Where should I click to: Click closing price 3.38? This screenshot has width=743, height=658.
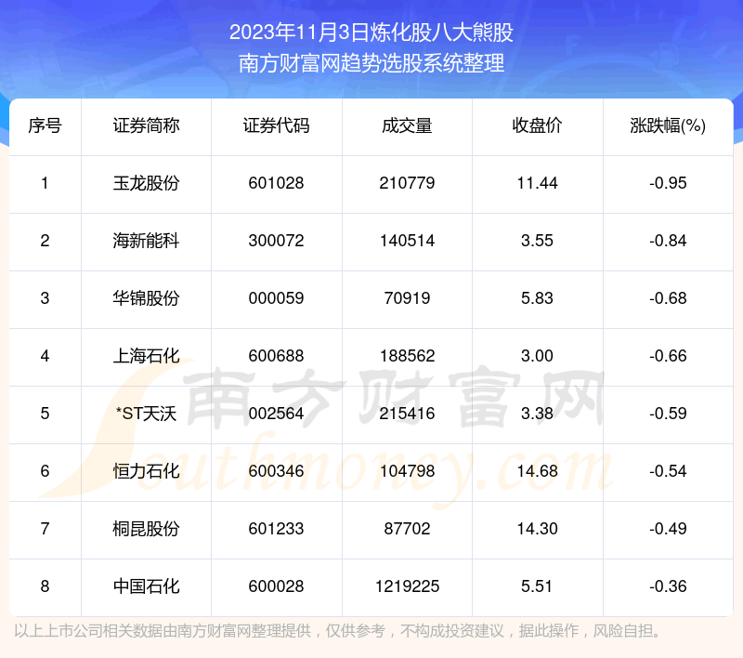click(x=537, y=414)
